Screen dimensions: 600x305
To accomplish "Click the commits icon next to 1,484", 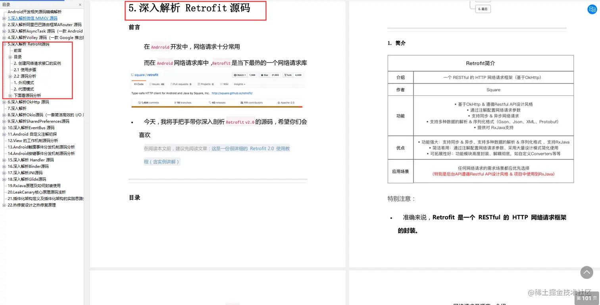I will 139,102.
